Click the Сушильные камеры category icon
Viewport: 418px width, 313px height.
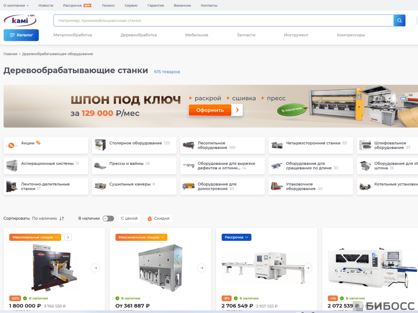pos(100,186)
